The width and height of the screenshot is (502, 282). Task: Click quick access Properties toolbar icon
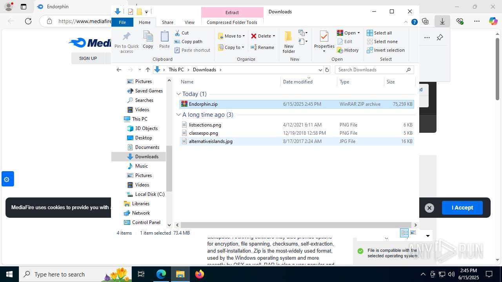pos(131,12)
